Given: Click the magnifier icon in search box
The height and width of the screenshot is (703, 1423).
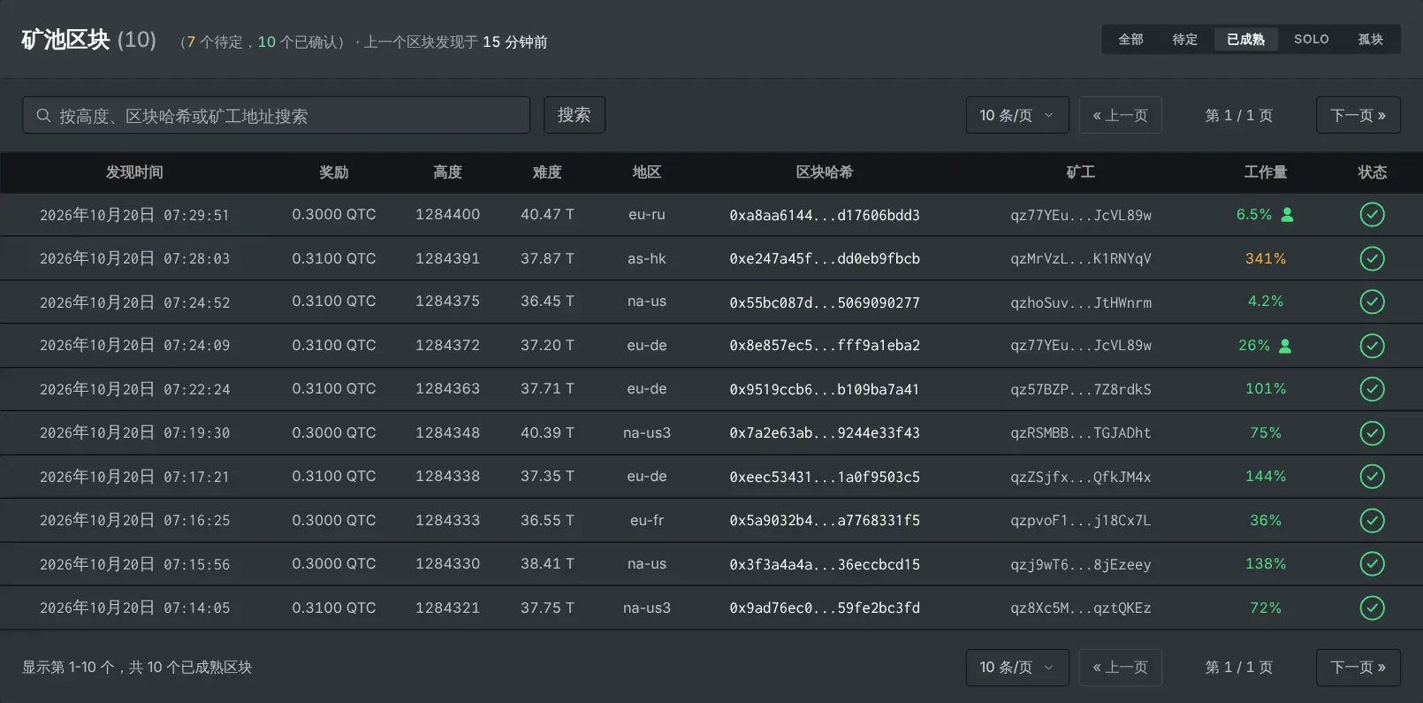Looking at the screenshot, I should pos(43,116).
